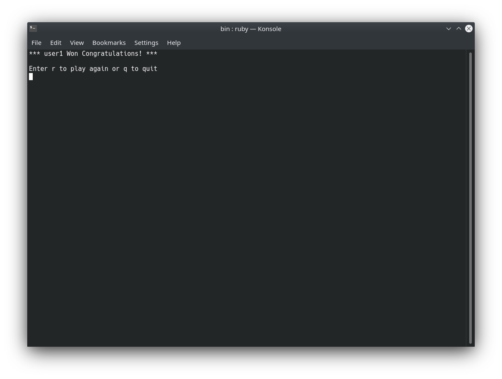The image size is (502, 379).
Task: Open the Edit menu
Action: [x=56, y=42]
